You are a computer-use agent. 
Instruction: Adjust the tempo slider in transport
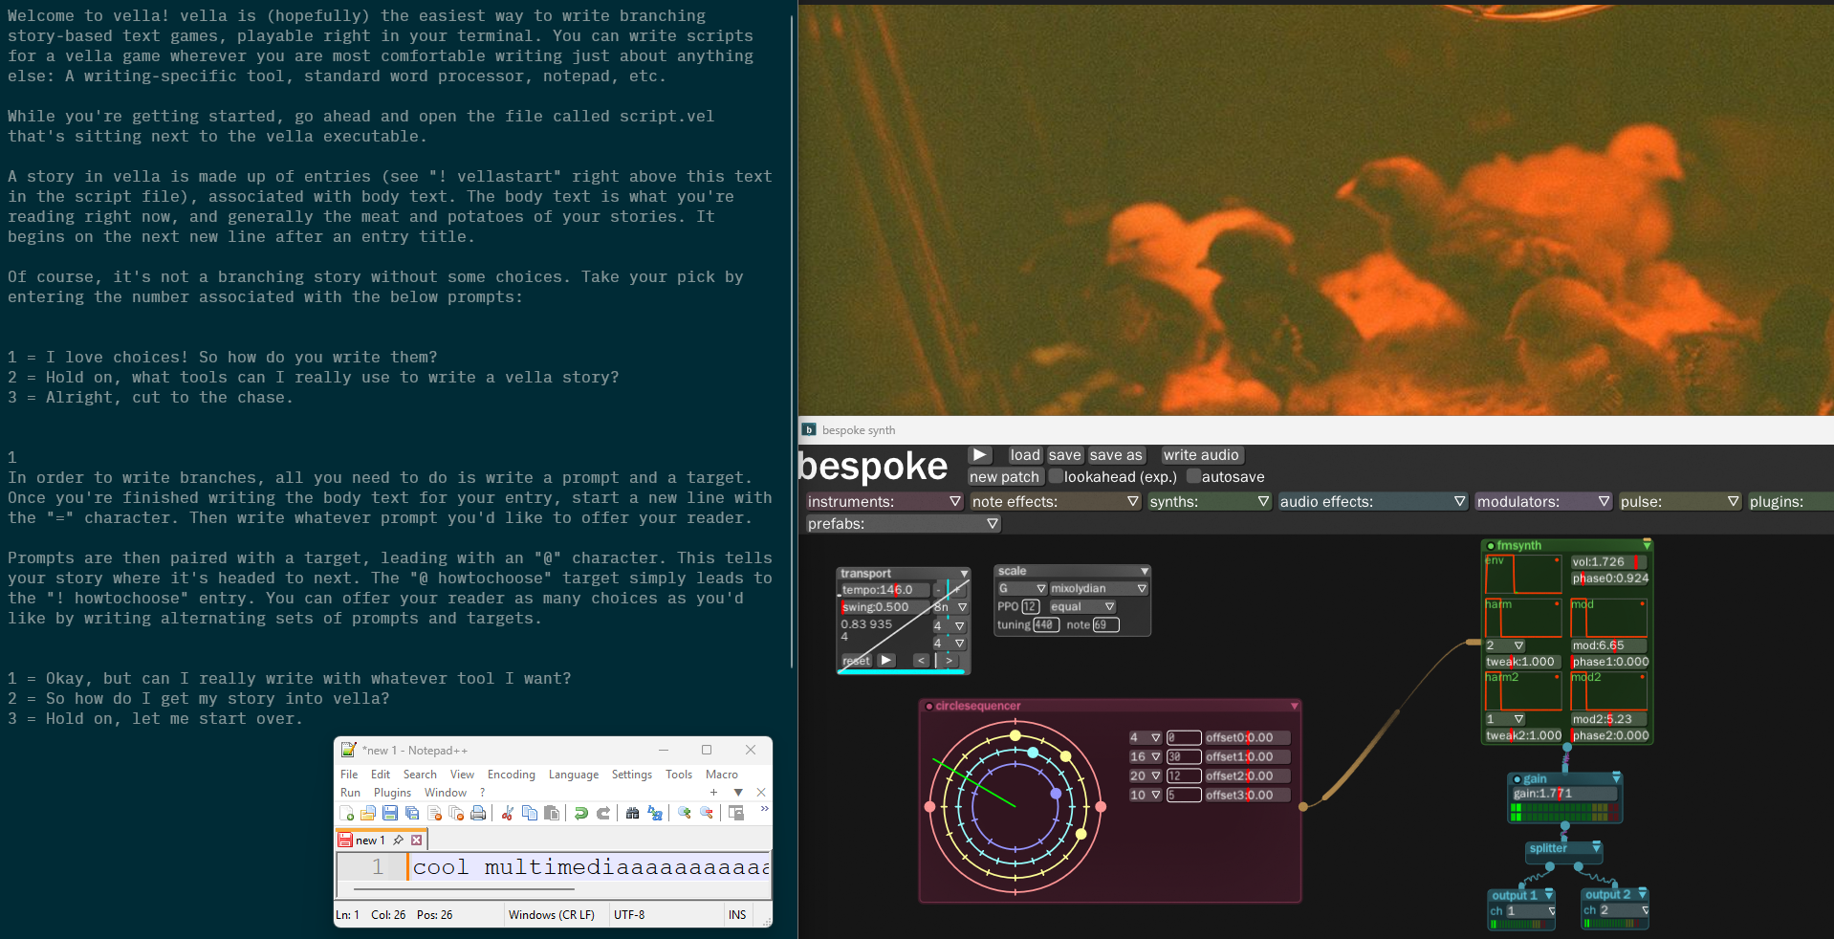pos(885,590)
